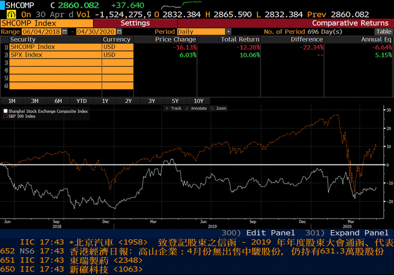Open the Period Daily dropdown arrow
394x275 pixels.
tap(228, 32)
